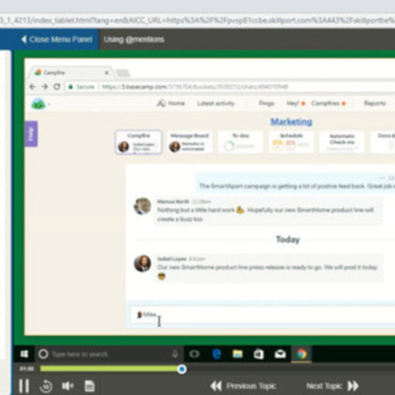Go to Home in Basecamp navigation
Image resolution: width=395 pixels, height=395 pixels.
coord(171,103)
